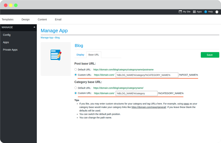Image resolution: width=221 pixels, height=143 pixels.
Task: Click the Blog notepad pencil icon
Action: pos(56,55)
